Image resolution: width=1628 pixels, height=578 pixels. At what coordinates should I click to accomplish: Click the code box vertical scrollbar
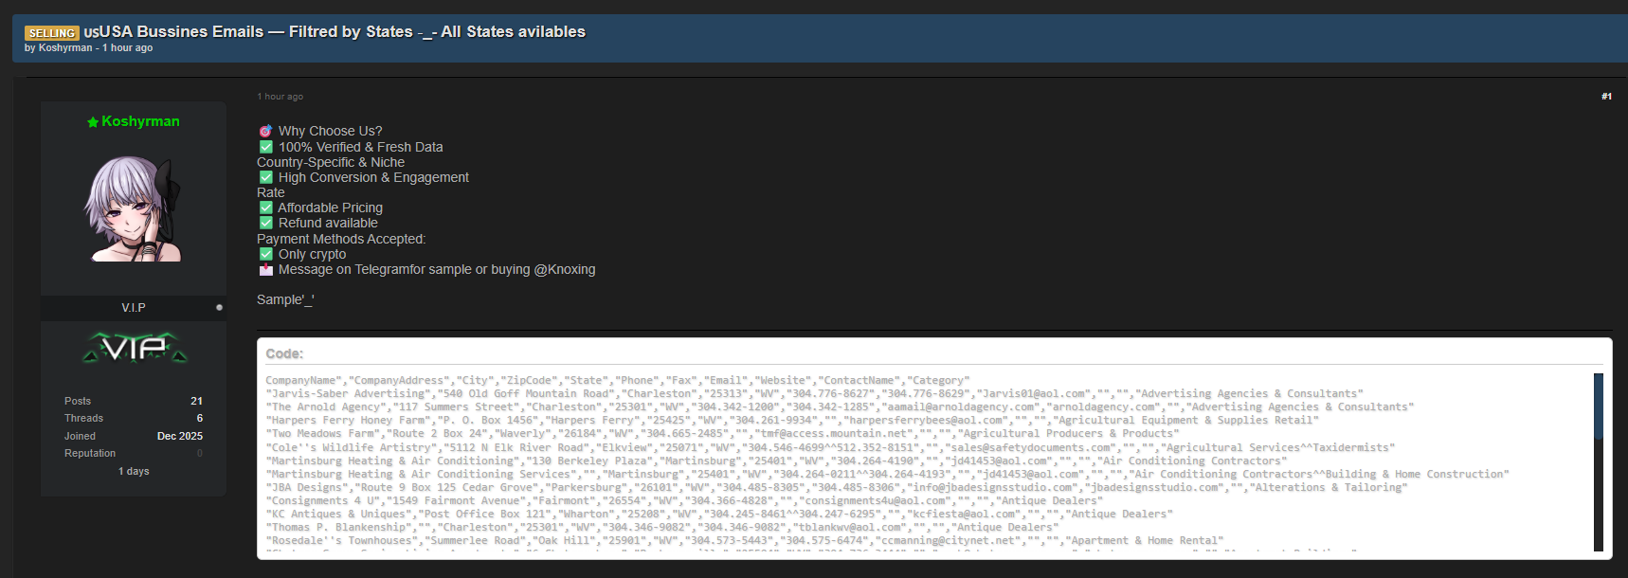click(x=1599, y=462)
